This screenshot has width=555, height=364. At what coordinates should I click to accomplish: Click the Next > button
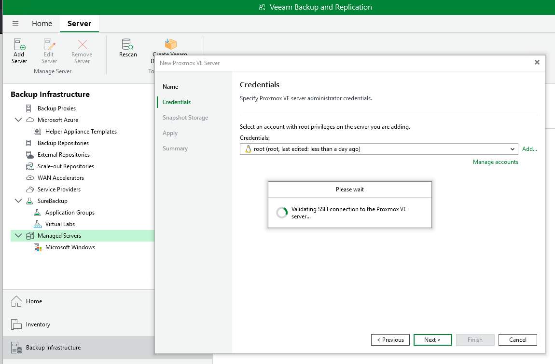[432, 340]
